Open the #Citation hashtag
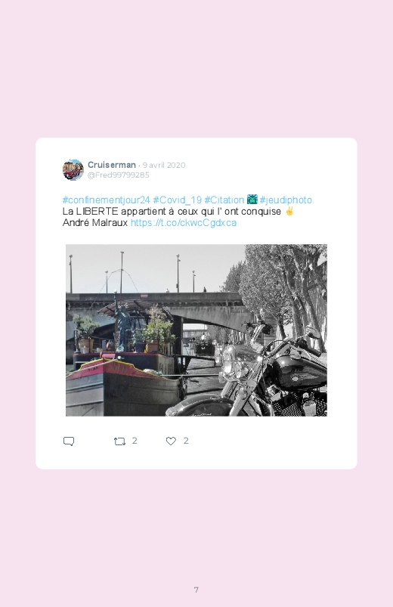This screenshot has width=393, height=607. coord(224,200)
